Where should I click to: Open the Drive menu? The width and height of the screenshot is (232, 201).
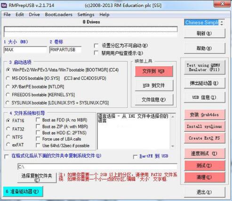point(34,15)
